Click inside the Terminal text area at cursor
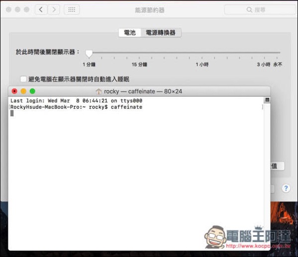Screen dimensions: 298x257 [12, 113]
